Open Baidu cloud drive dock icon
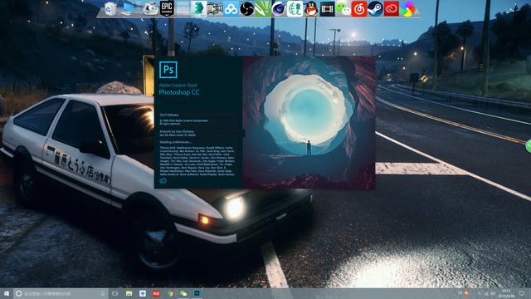Image resolution: width=531 pixels, height=299 pixels. pos(231,9)
